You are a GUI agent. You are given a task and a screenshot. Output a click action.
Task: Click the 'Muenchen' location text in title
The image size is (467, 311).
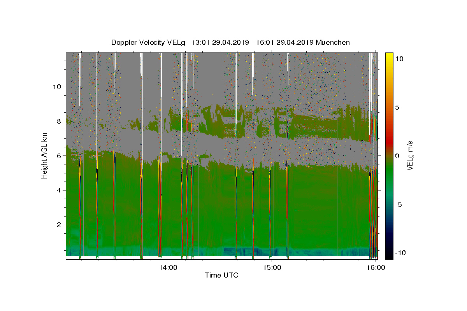(333, 42)
